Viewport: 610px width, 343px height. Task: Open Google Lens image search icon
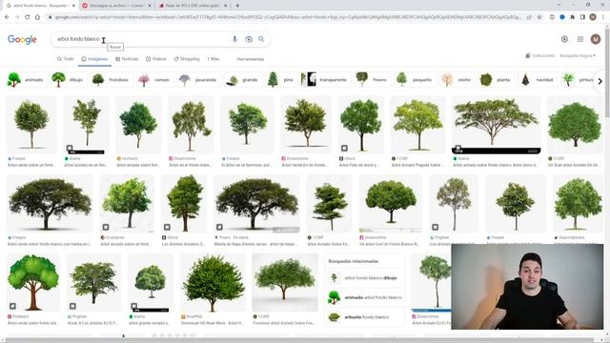(x=248, y=39)
